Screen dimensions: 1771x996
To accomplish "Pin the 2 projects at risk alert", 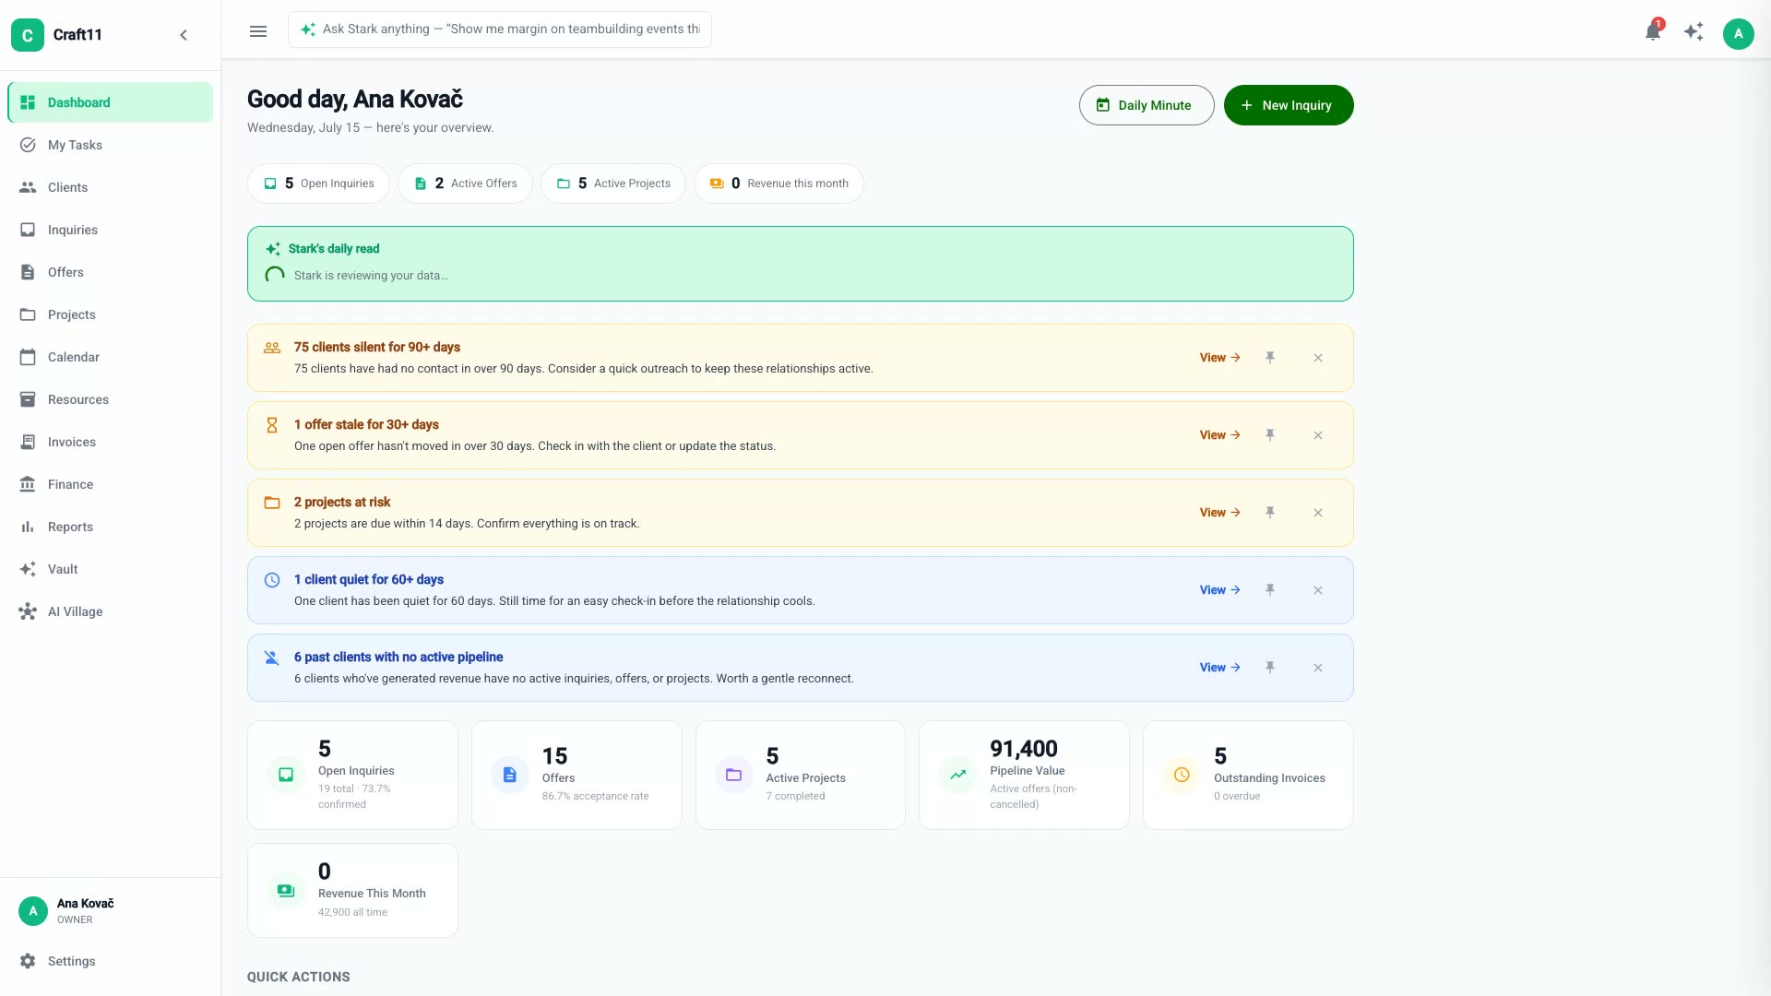I will (x=1270, y=513).
